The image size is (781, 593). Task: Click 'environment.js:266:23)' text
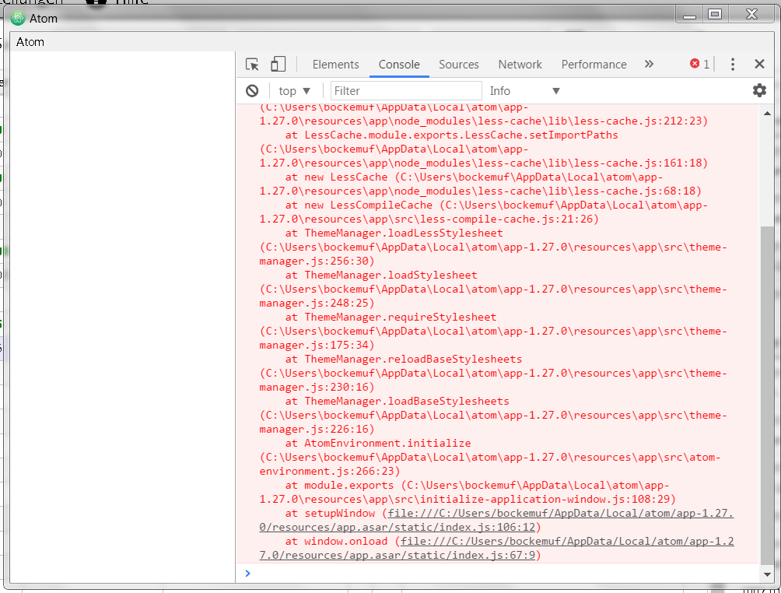point(330,471)
